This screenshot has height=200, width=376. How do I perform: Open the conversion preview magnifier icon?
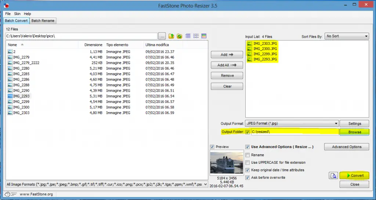333,175
